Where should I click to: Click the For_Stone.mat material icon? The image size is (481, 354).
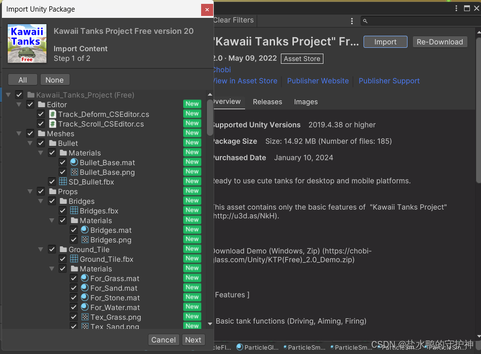pos(85,297)
